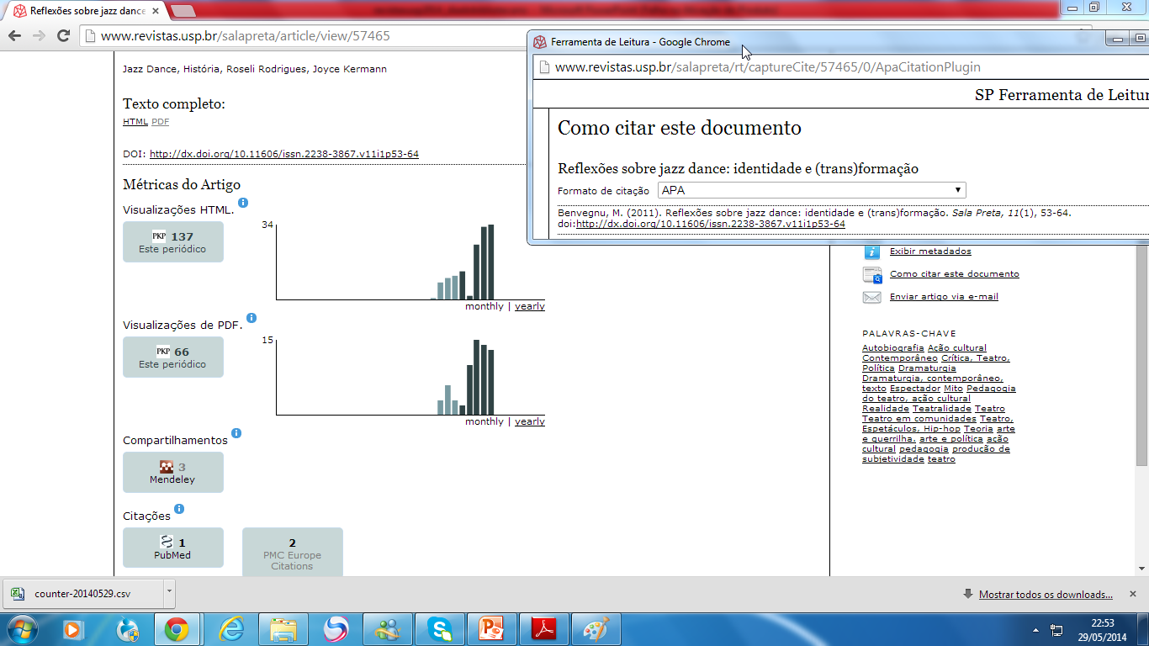Click info icon next to Compartilhamentos
This screenshot has width=1149, height=646.
236,433
